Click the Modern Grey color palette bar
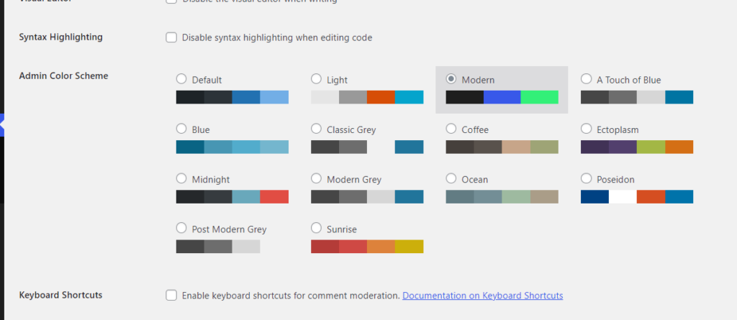Image resolution: width=737 pixels, height=320 pixels. point(367,197)
